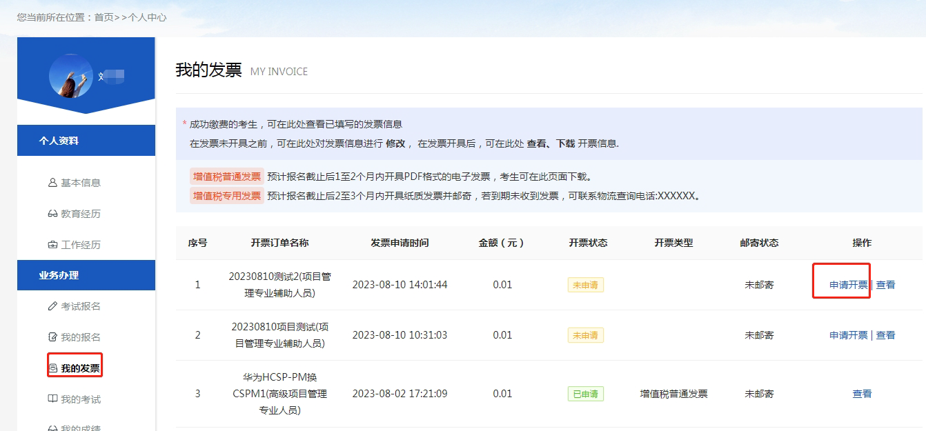926x431 pixels.
Task: Click the green 已申请 status badge
Action: (x=585, y=394)
